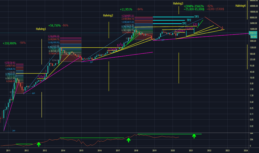Click the "2018" time axis label

click(x=136, y=150)
